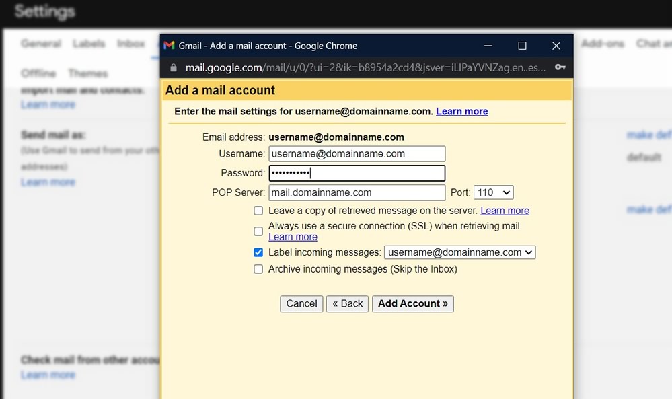Click the Gmail logo icon in popup title bar
672x399 pixels.
[170, 46]
